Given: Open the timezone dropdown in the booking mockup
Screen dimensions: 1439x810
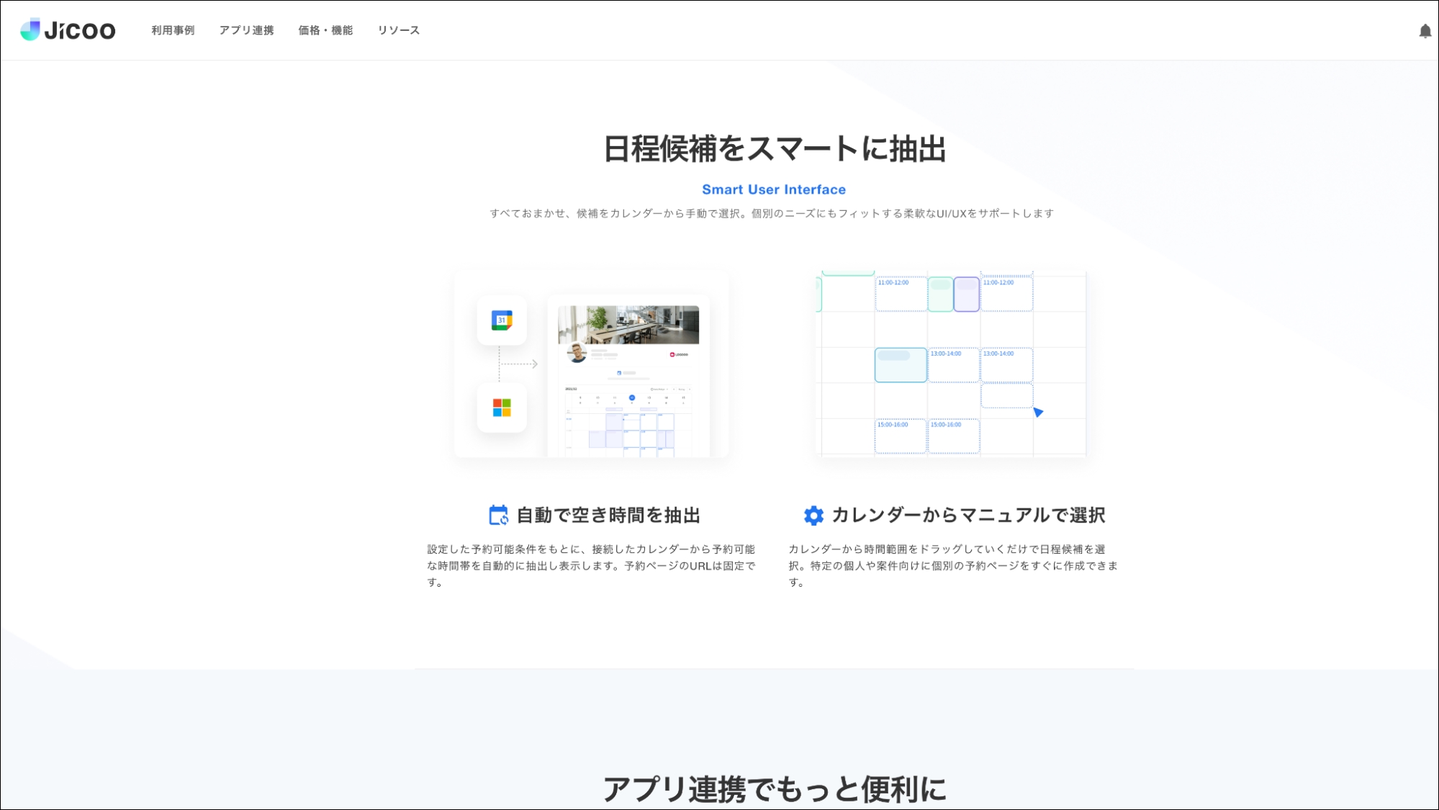Looking at the screenshot, I should 658,389.
